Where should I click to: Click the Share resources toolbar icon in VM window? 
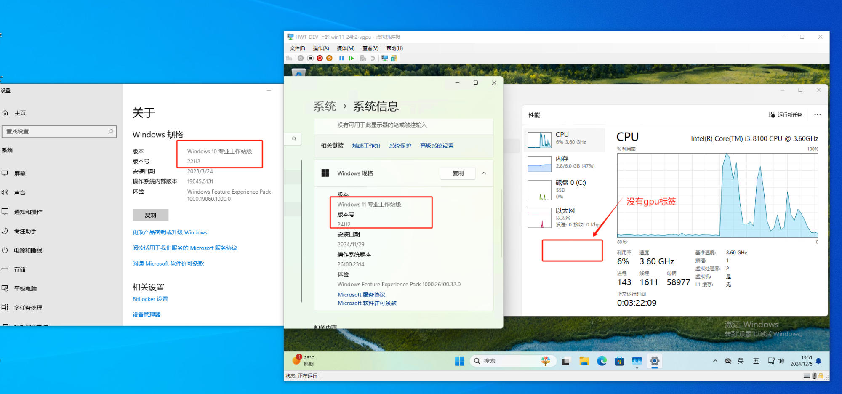394,58
